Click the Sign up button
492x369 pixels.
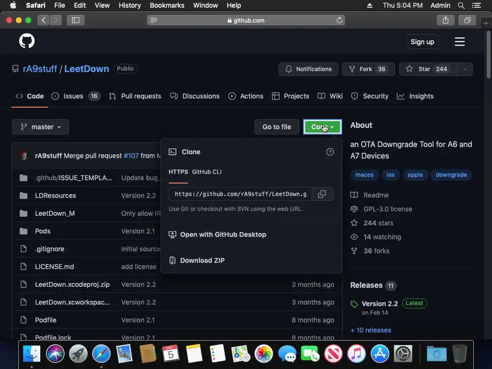pos(422,42)
